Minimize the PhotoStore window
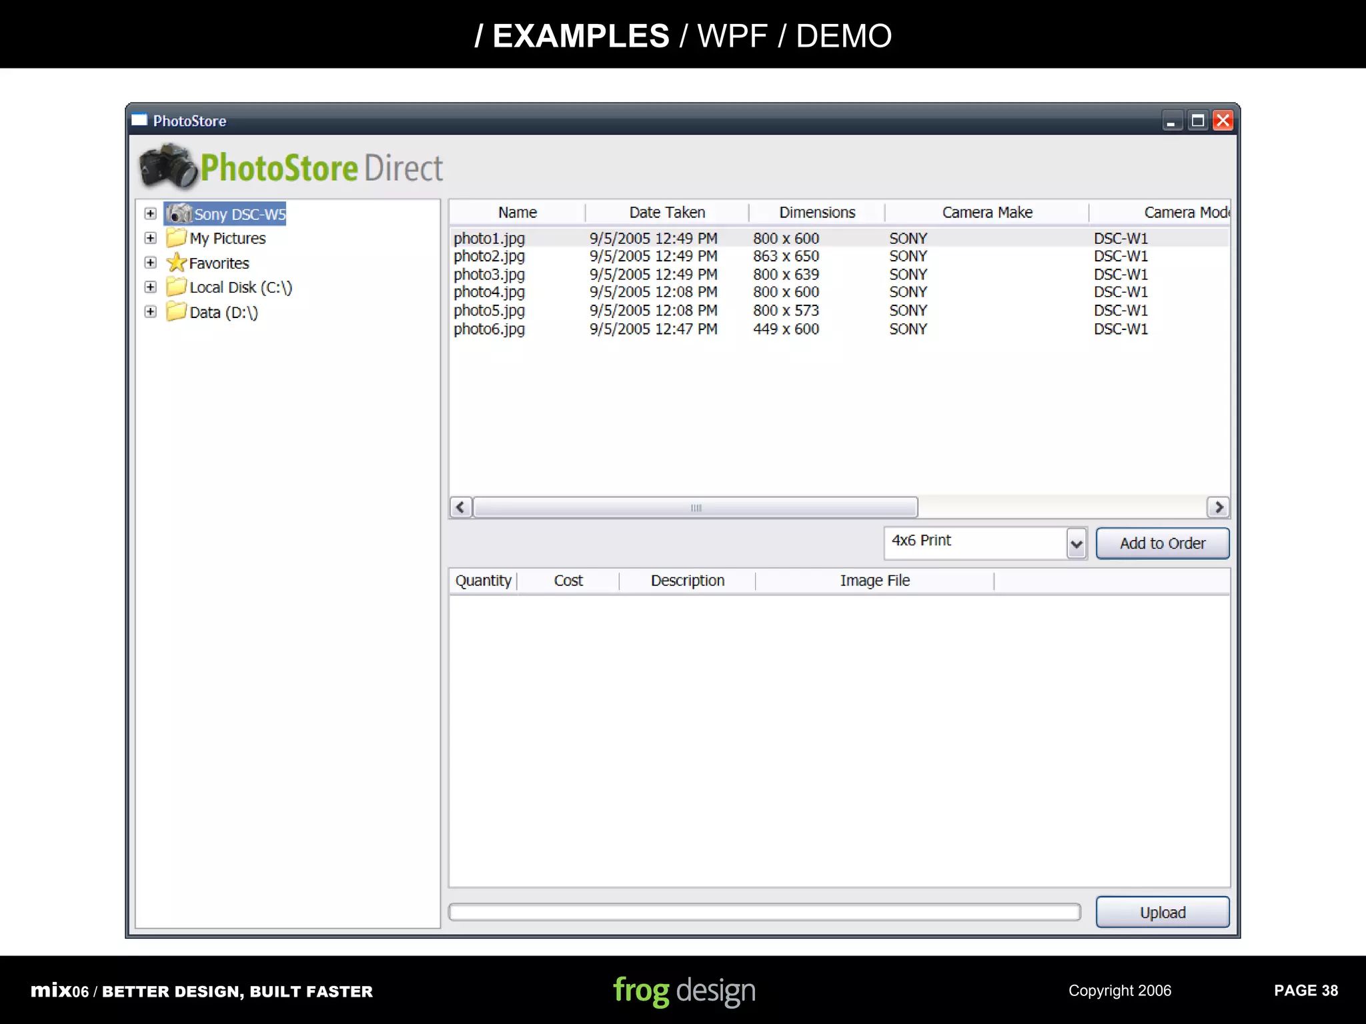The width and height of the screenshot is (1366, 1024). coord(1171,121)
